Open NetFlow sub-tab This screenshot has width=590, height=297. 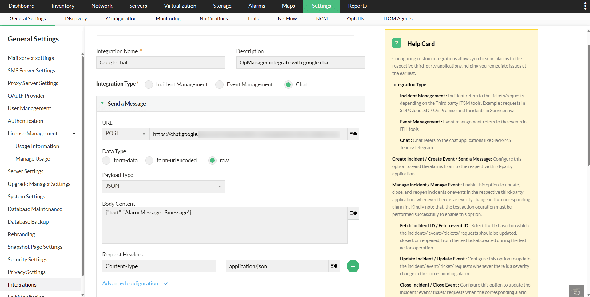point(287,19)
